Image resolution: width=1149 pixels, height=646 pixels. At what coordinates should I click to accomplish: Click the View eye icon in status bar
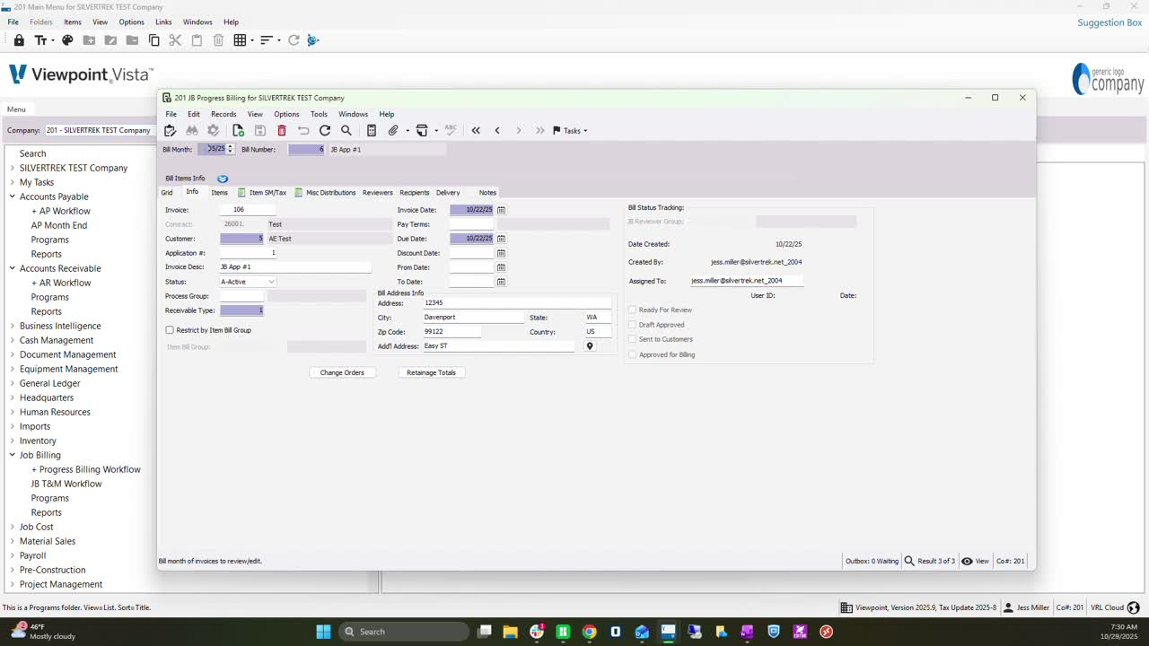click(x=967, y=561)
